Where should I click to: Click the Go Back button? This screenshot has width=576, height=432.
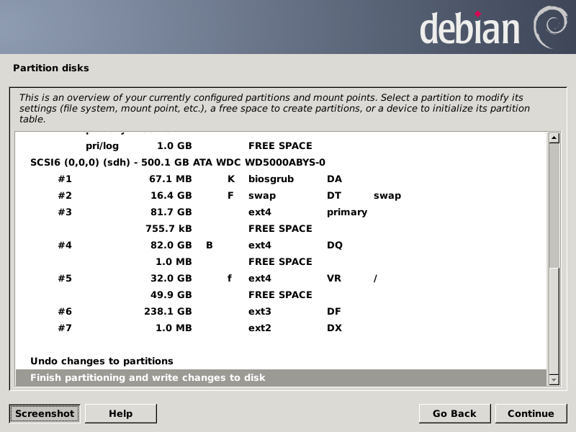tap(454, 413)
